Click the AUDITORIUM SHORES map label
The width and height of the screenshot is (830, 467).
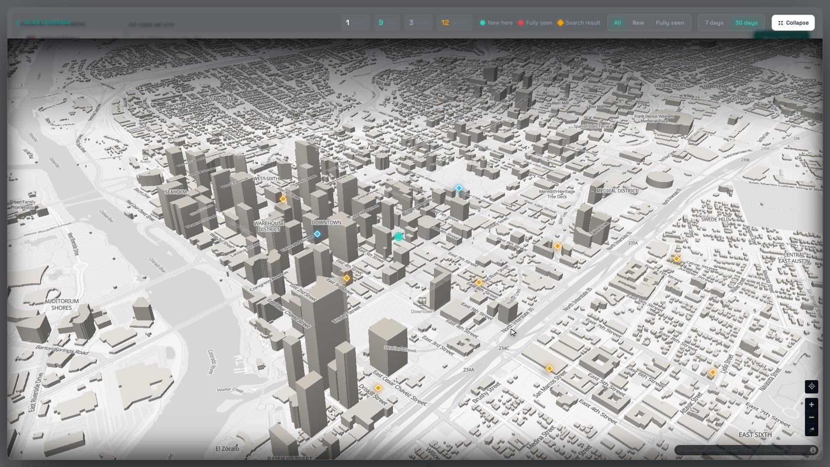pyautogui.click(x=61, y=304)
